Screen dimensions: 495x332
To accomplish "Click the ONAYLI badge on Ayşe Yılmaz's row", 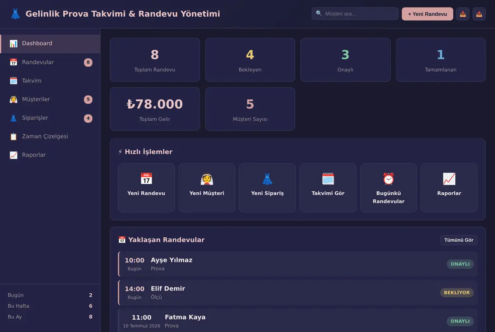I will click(460, 264).
